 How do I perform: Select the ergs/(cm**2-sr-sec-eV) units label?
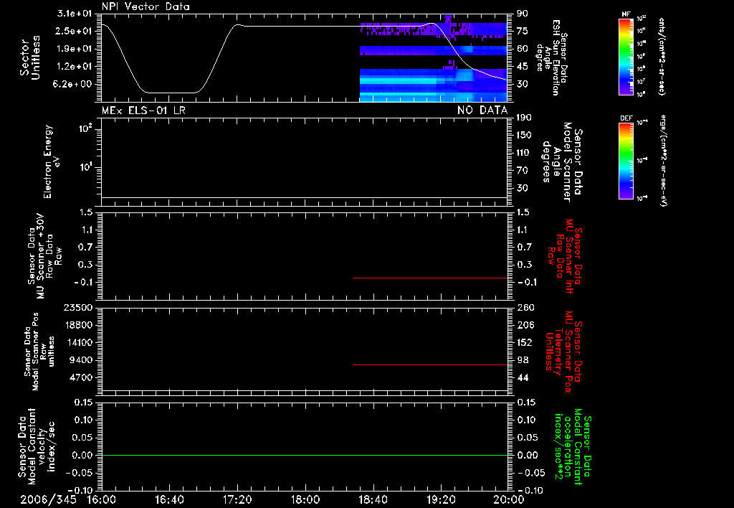[663, 160]
